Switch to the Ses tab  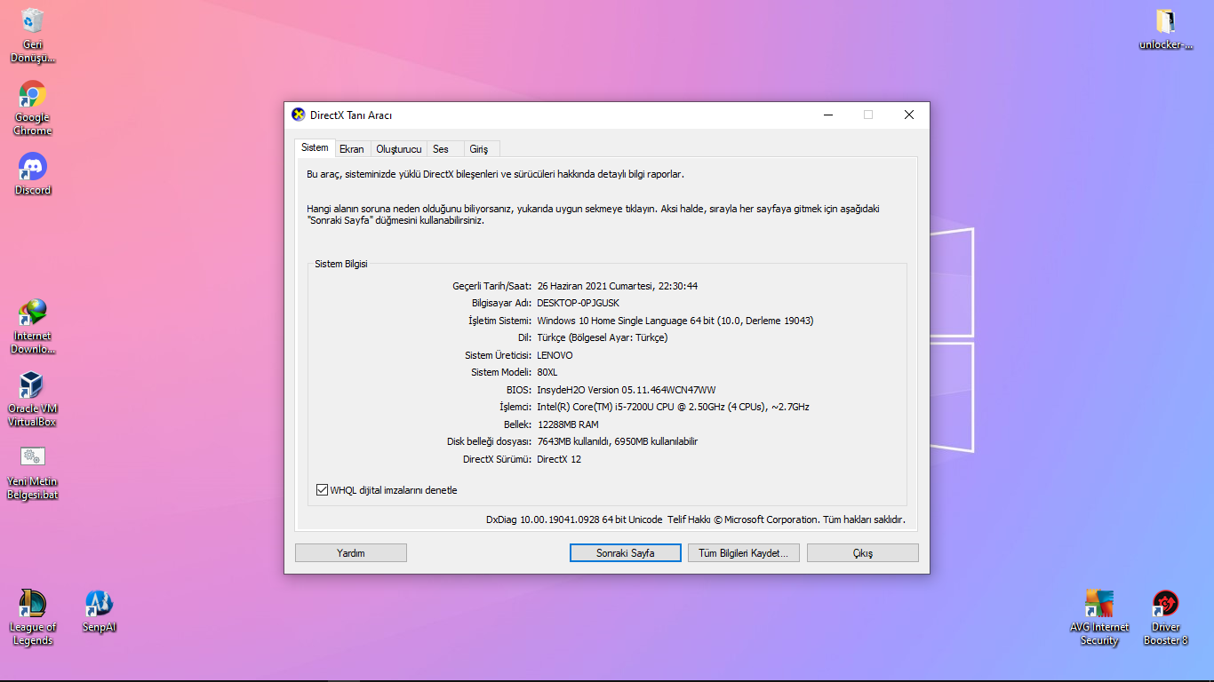(441, 149)
